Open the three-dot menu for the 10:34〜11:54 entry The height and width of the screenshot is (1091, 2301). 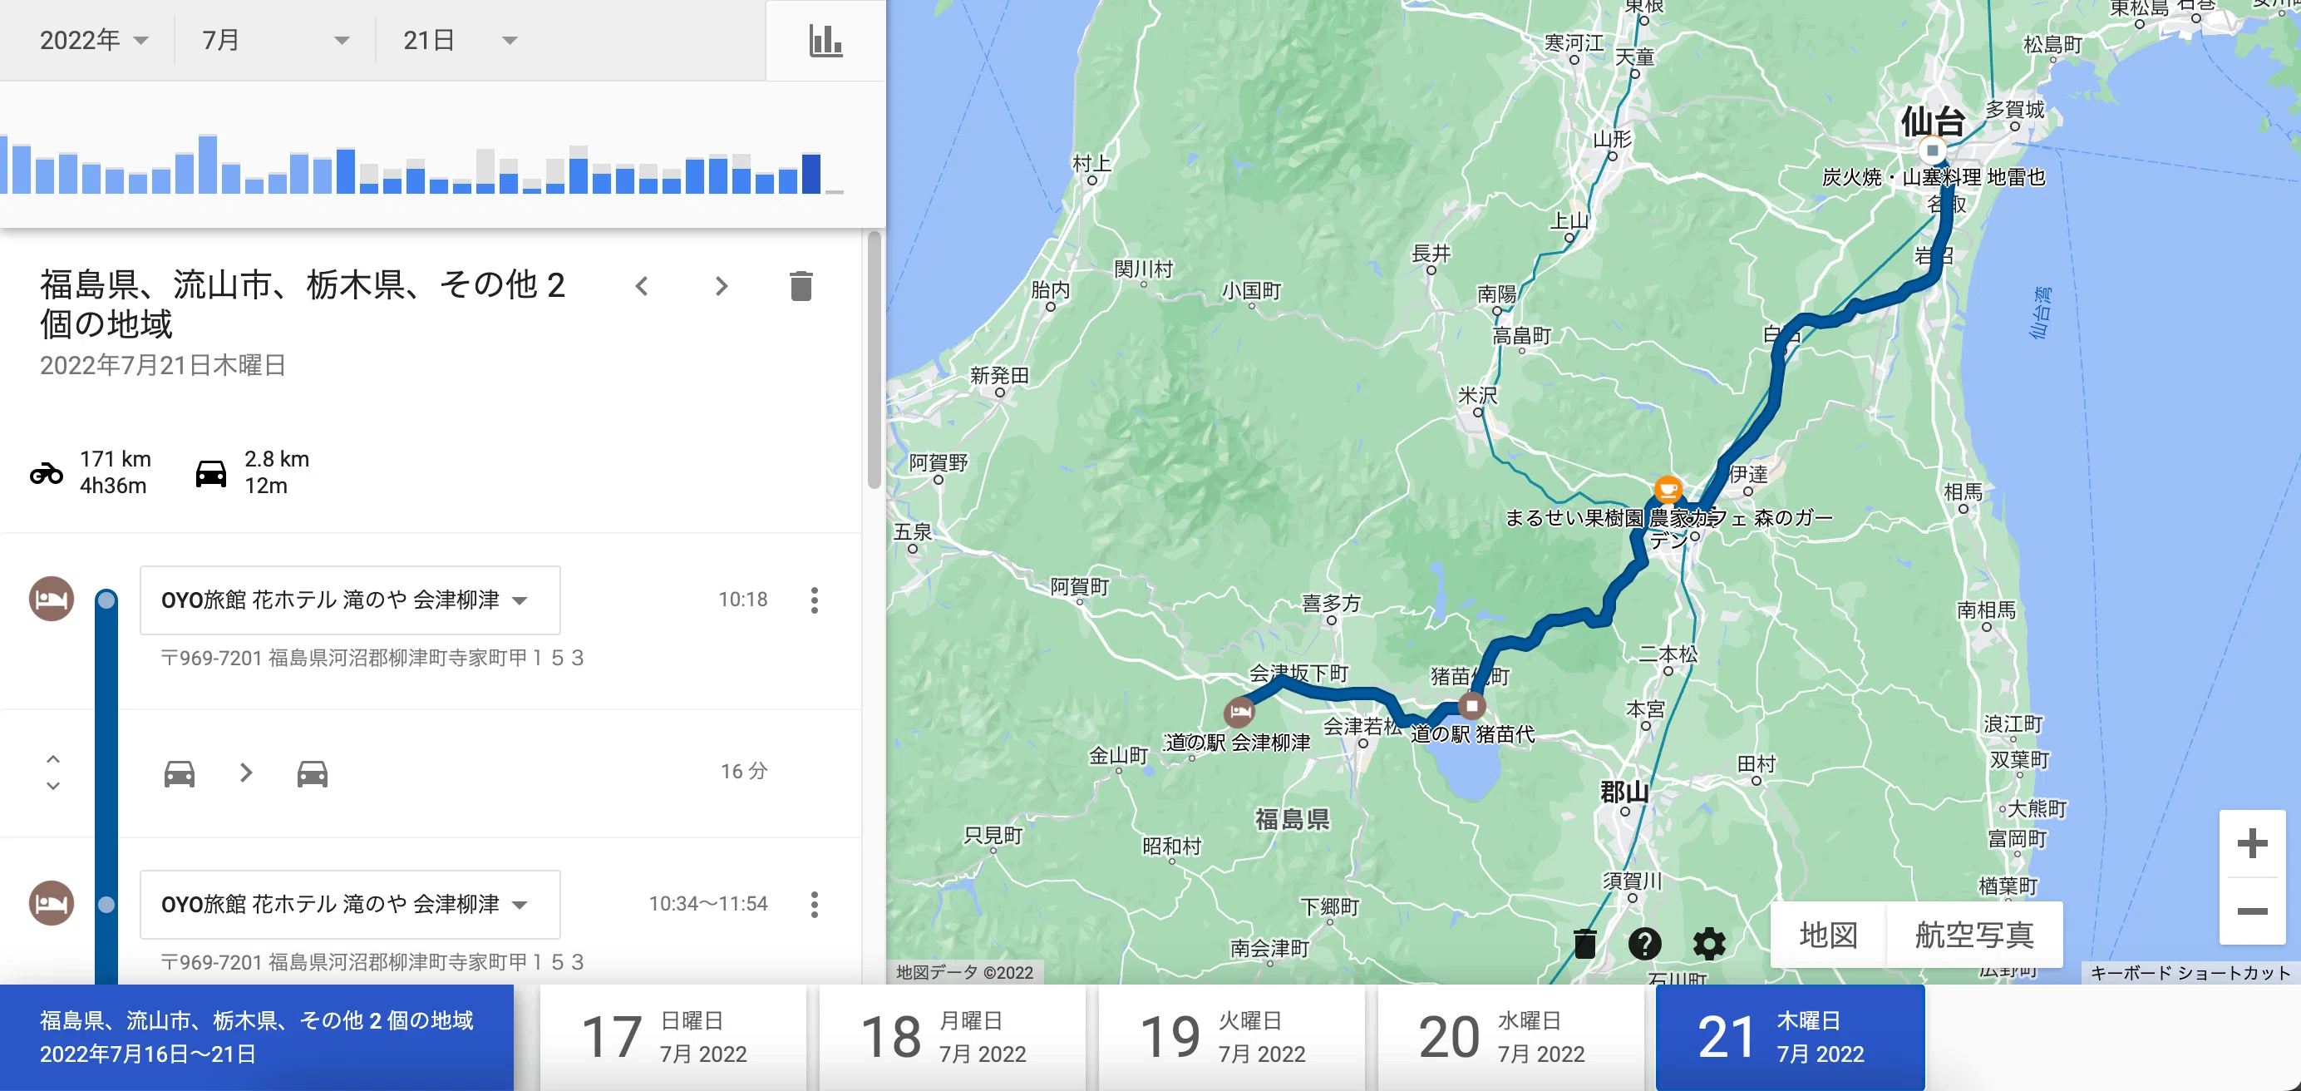coord(814,904)
